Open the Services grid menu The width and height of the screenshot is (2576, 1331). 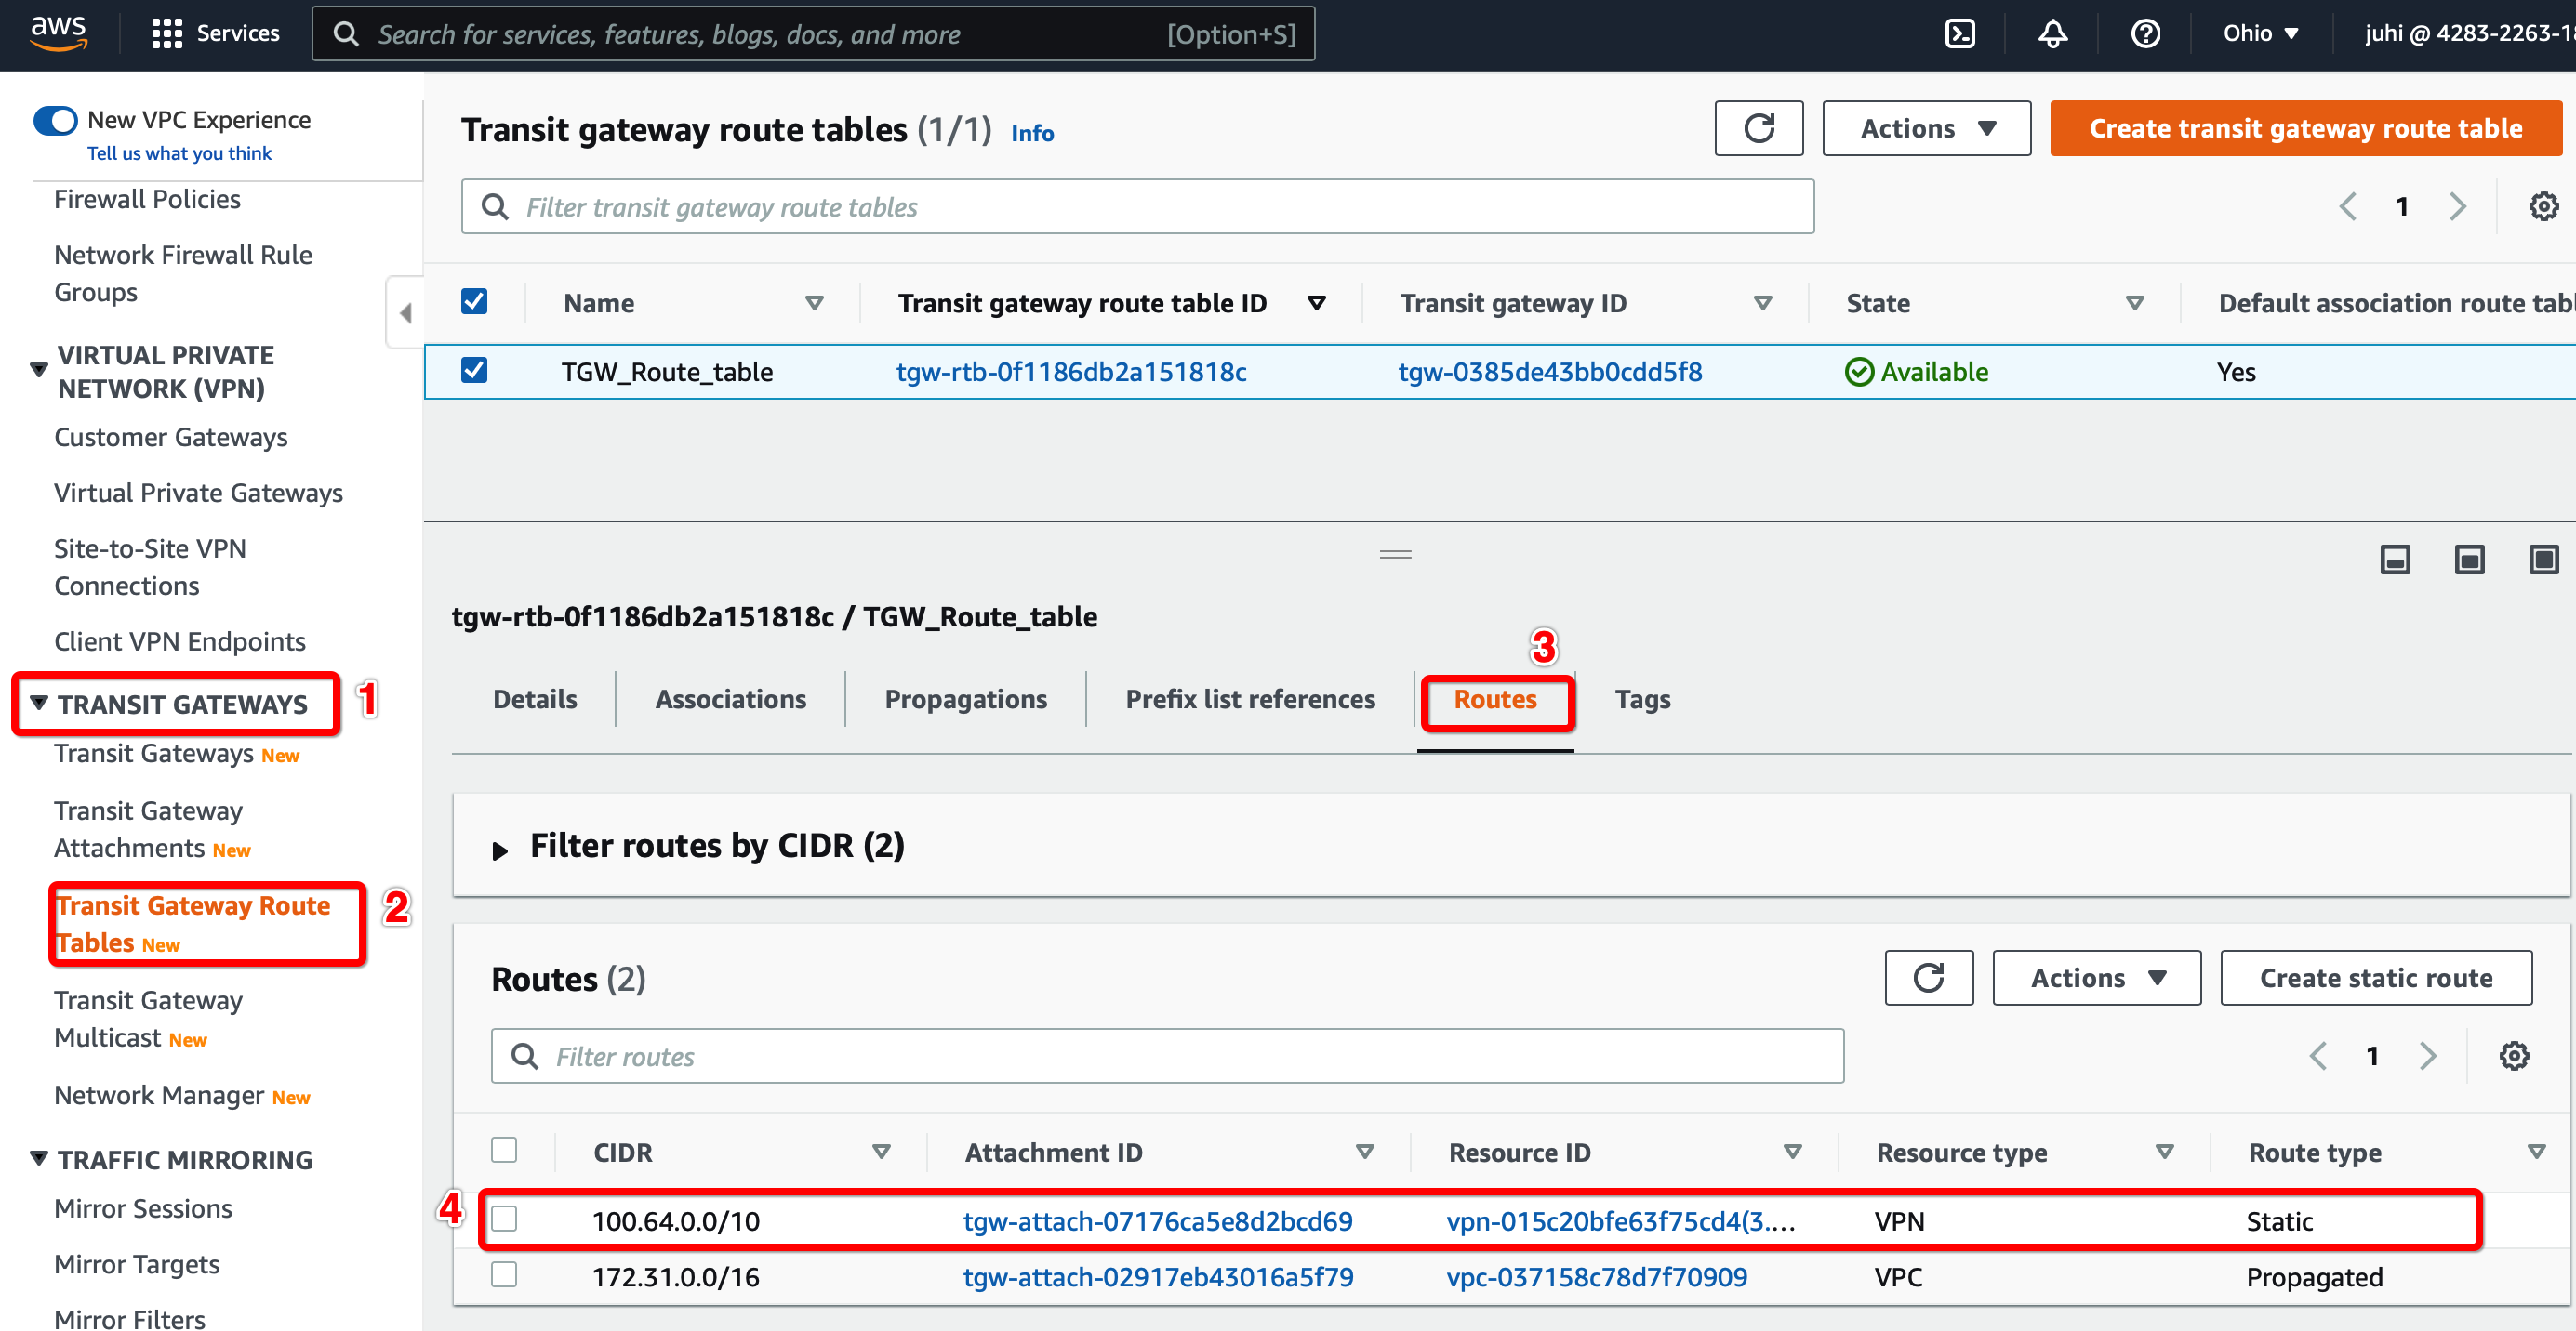pos(216,33)
